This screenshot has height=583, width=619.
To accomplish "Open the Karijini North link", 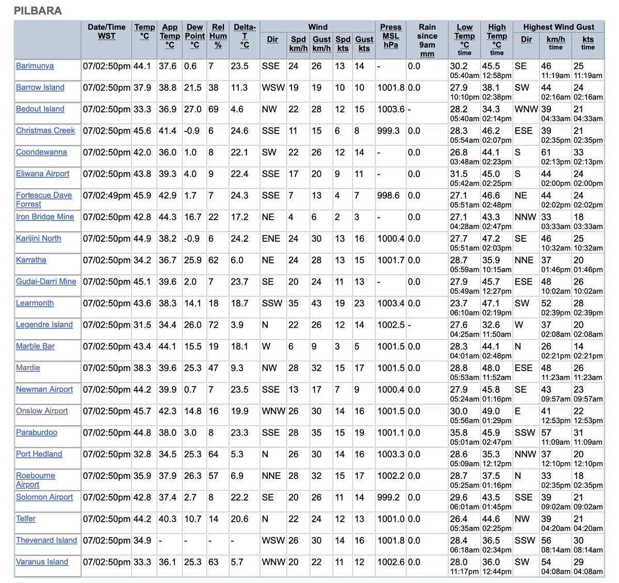I will click(39, 239).
